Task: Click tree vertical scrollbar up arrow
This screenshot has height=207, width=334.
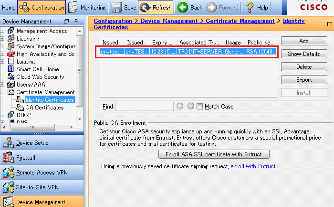Action: pyautogui.click(x=80, y=31)
